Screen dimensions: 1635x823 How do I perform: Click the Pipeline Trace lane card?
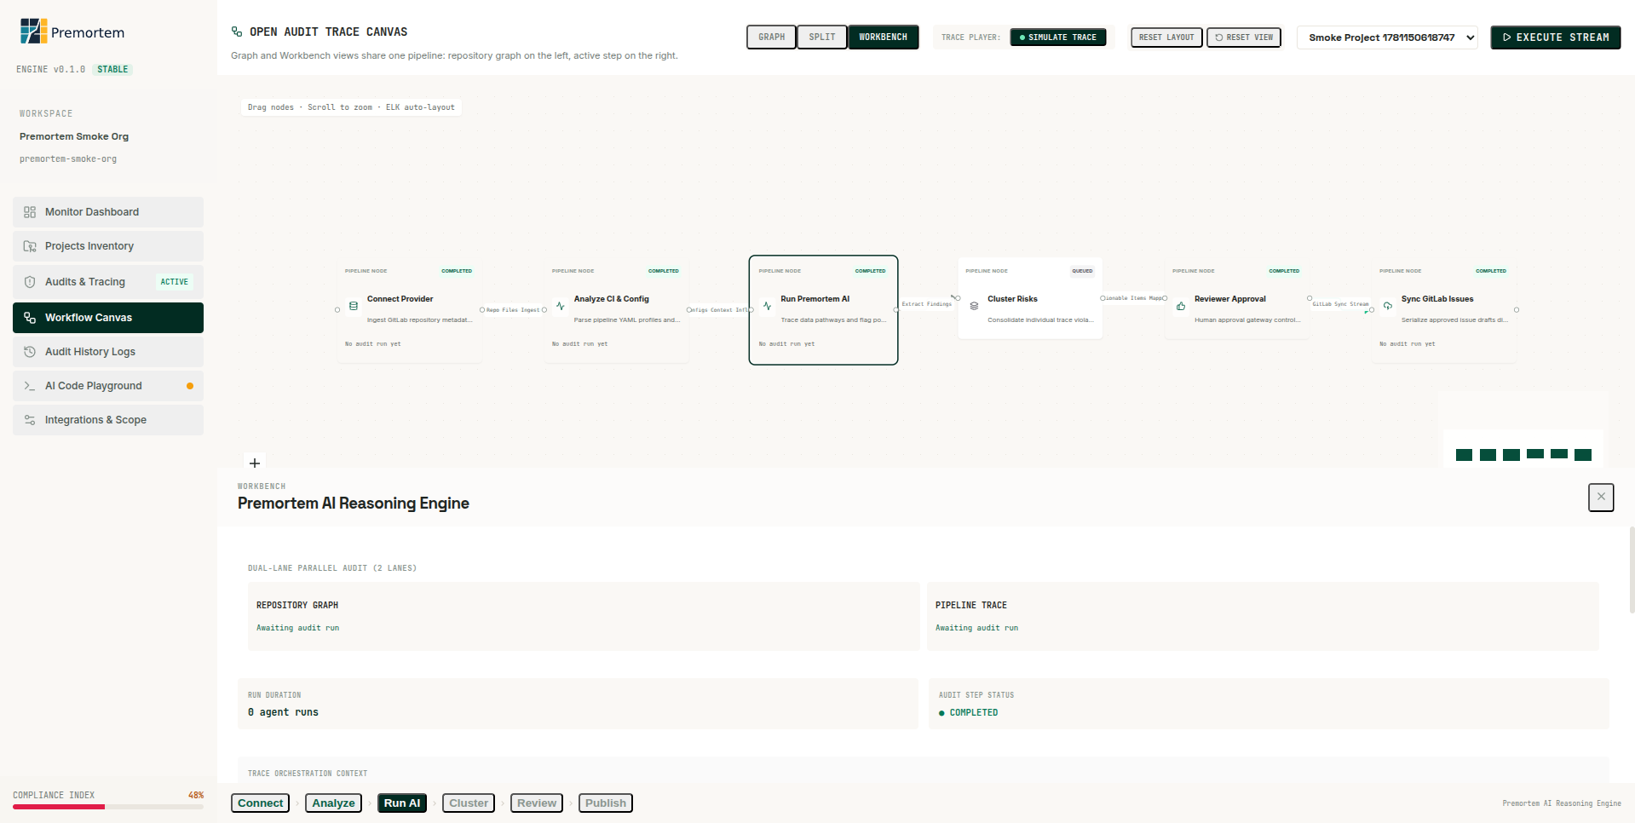point(1263,617)
